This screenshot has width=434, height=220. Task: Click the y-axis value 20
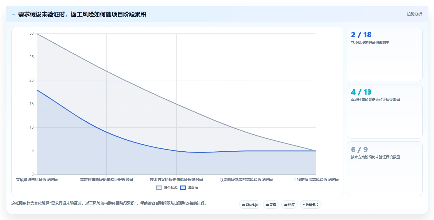(31, 81)
